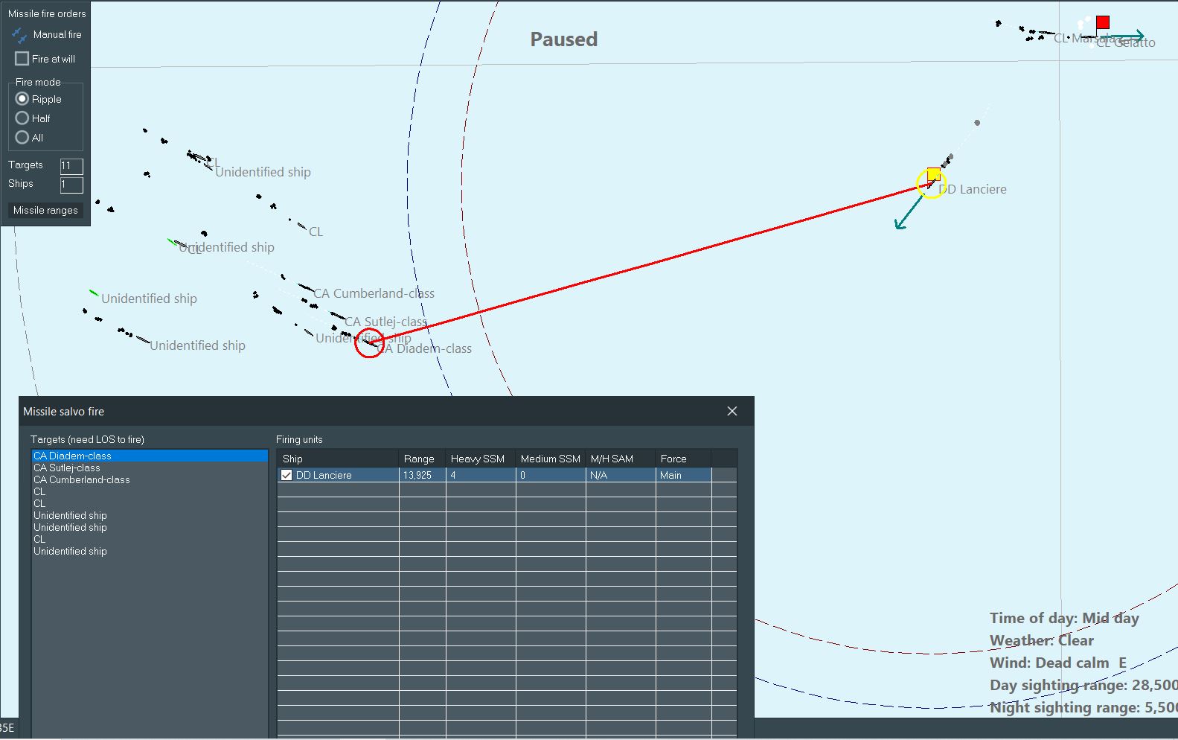
Task: Click the M/H SAM column header
Action: [x=621, y=459]
